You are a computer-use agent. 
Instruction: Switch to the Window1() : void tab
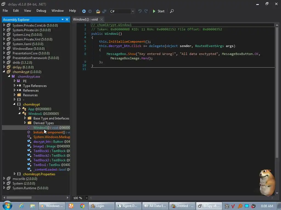point(85,19)
